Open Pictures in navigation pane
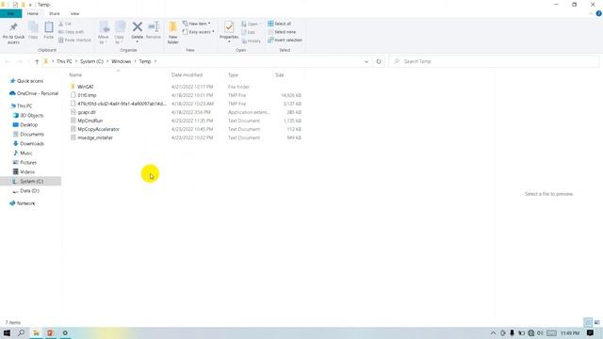 [x=28, y=163]
